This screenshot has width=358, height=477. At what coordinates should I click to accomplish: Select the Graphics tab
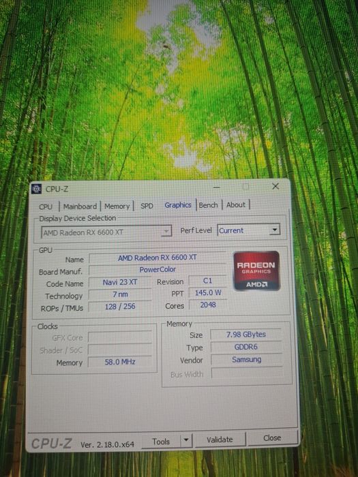pyautogui.click(x=178, y=205)
